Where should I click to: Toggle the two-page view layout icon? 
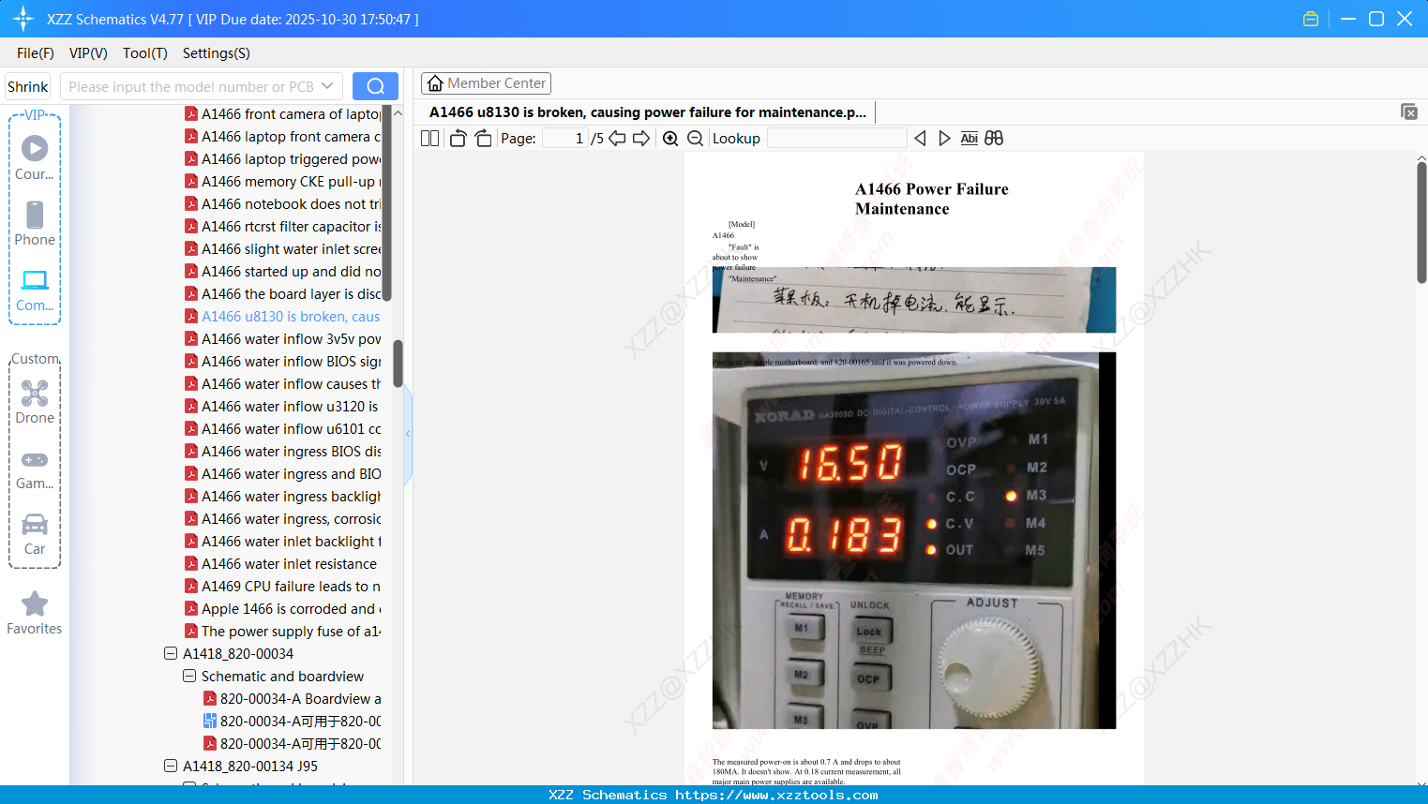click(429, 139)
